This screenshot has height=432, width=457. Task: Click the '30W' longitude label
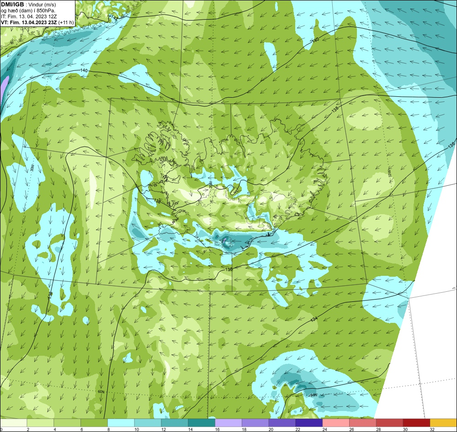click(32, 167)
